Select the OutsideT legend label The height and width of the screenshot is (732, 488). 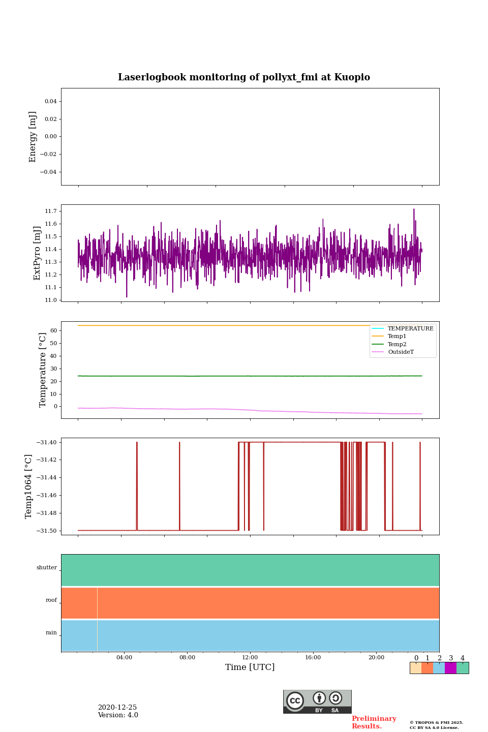click(x=401, y=352)
